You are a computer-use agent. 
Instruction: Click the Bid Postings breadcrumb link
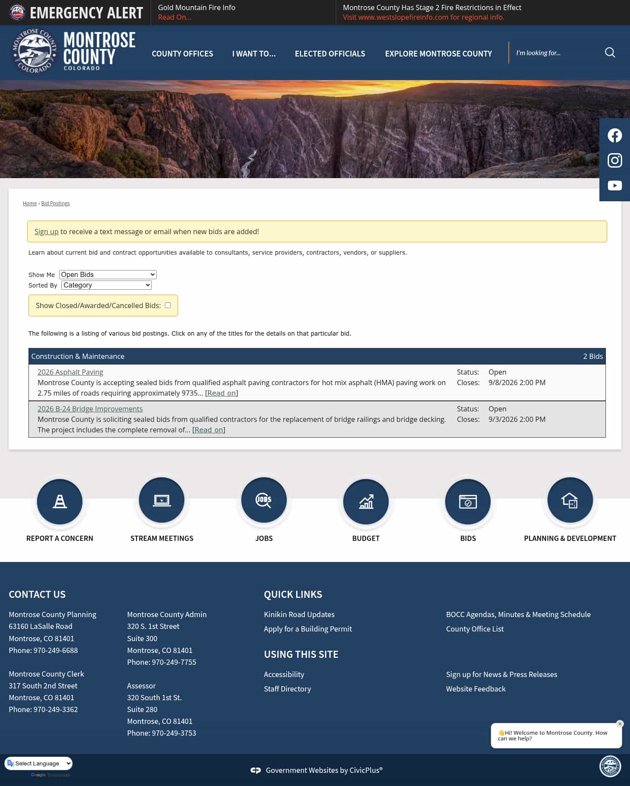click(x=56, y=204)
